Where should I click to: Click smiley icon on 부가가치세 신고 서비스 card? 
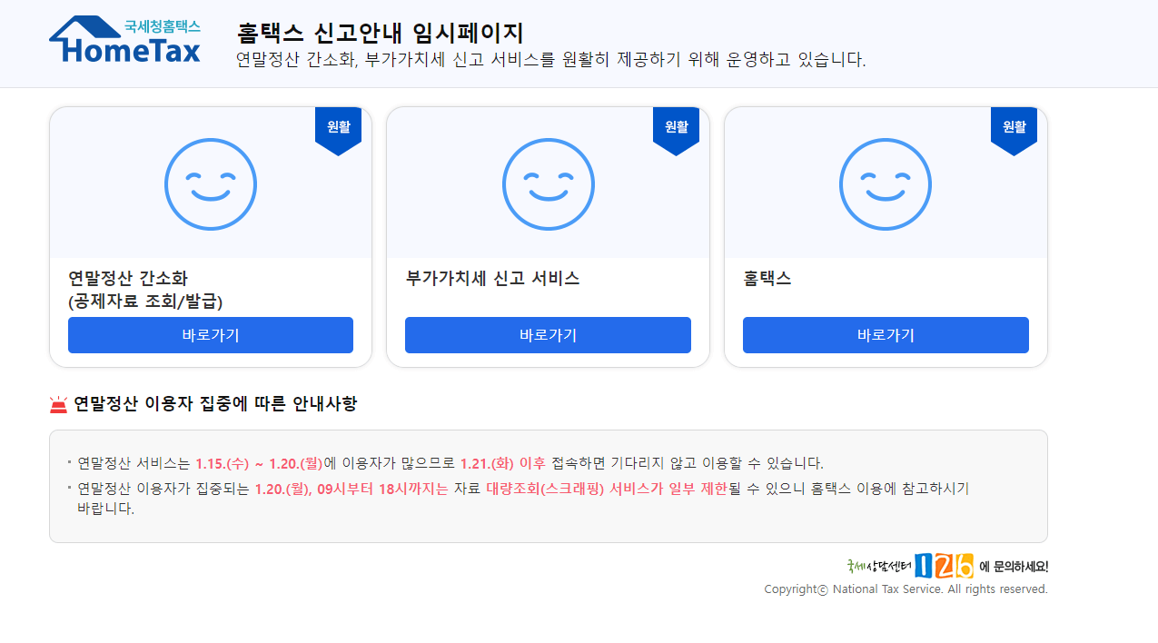click(549, 184)
